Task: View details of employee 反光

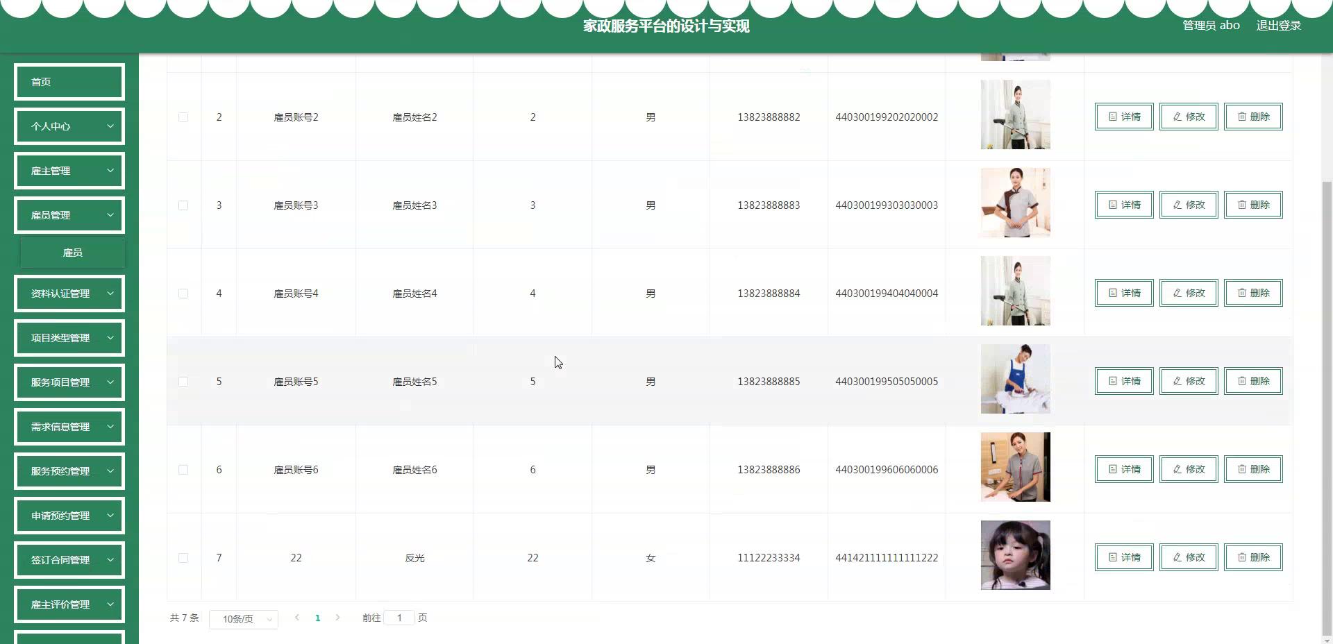Action: (x=1124, y=557)
